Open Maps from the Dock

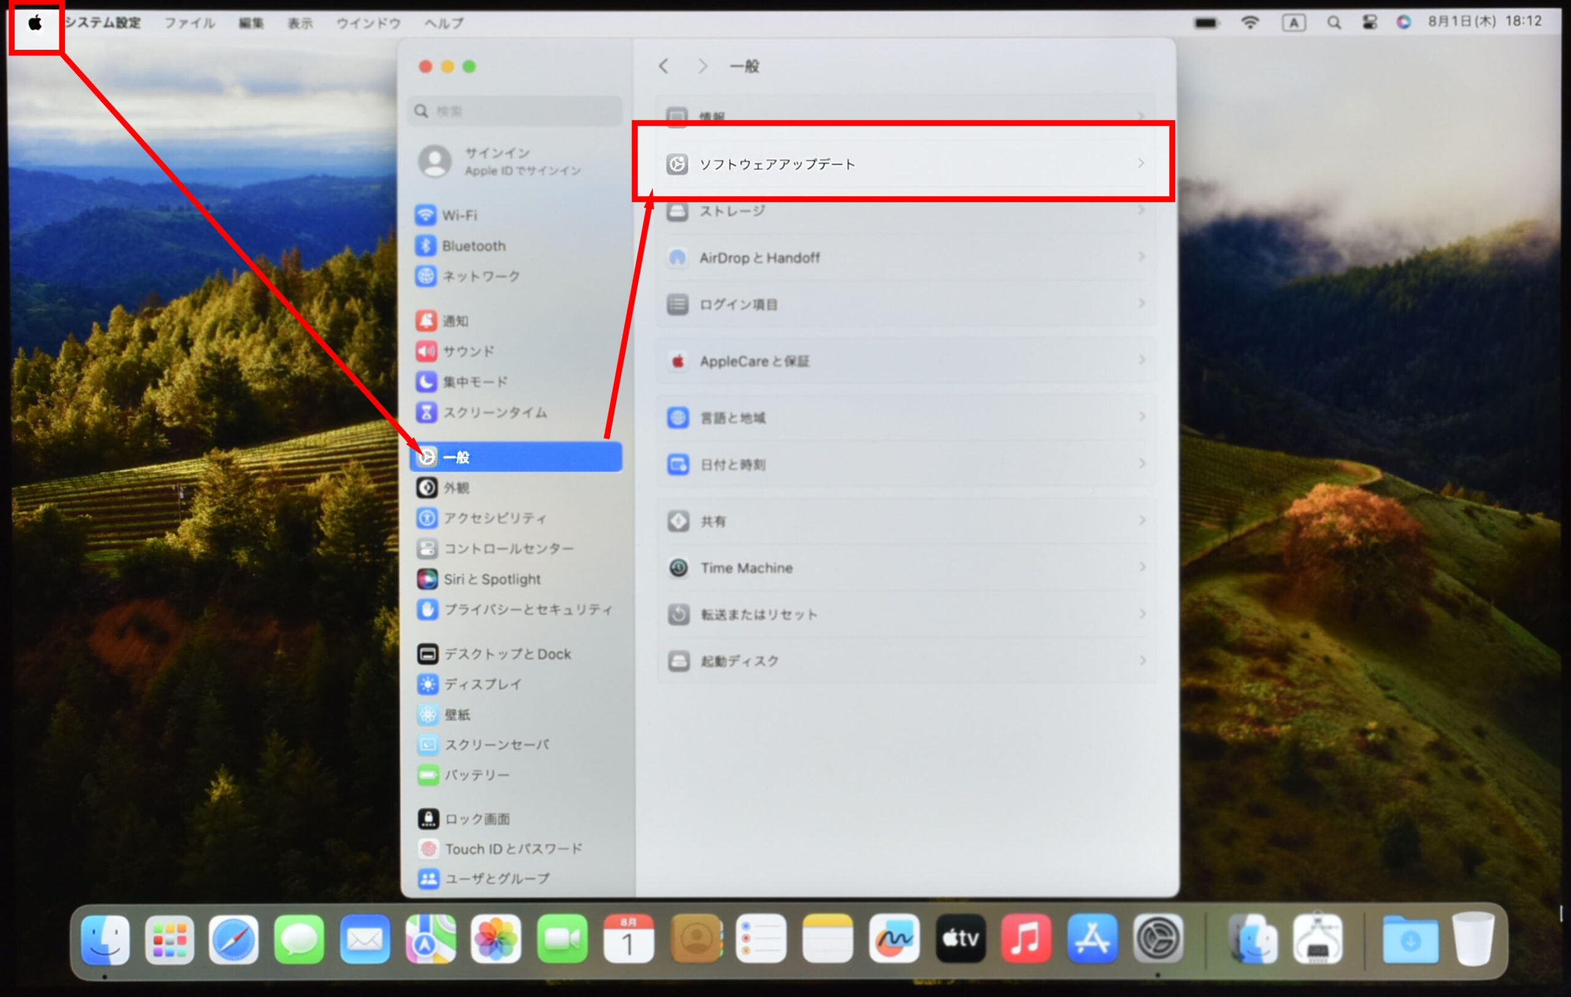tap(431, 939)
